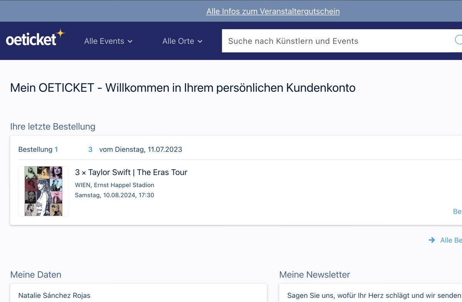Open the order number link after Bestellung
This screenshot has width=462, height=302.
[x=73, y=149]
